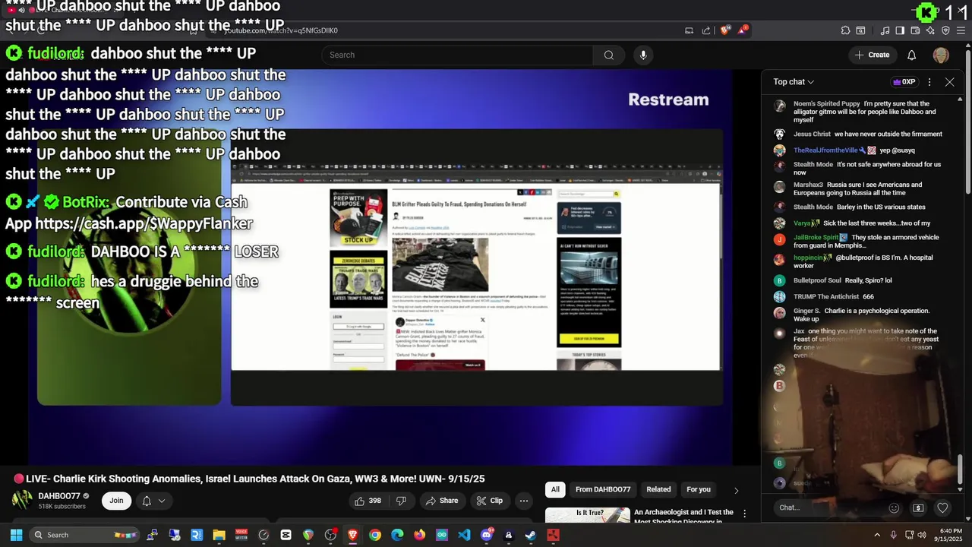
Task: Start voice search with the microphone icon
Action: pyautogui.click(x=643, y=55)
